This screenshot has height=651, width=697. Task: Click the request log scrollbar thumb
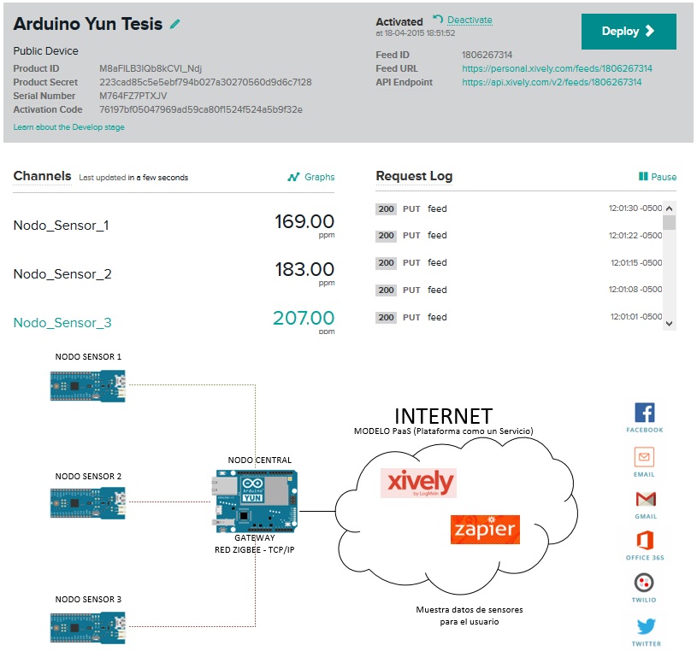click(x=670, y=222)
